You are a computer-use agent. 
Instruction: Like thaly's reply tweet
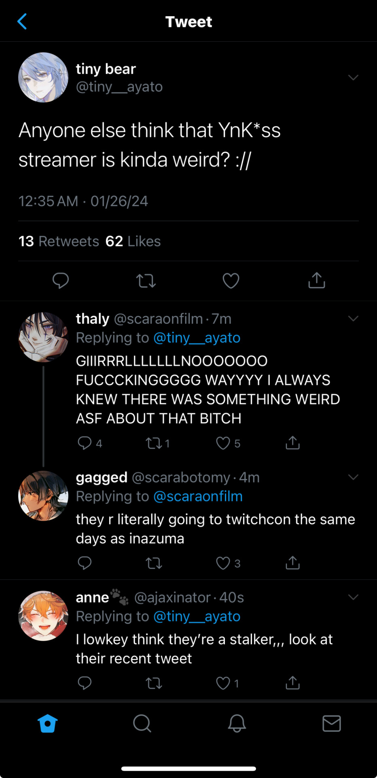coord(223,443)
